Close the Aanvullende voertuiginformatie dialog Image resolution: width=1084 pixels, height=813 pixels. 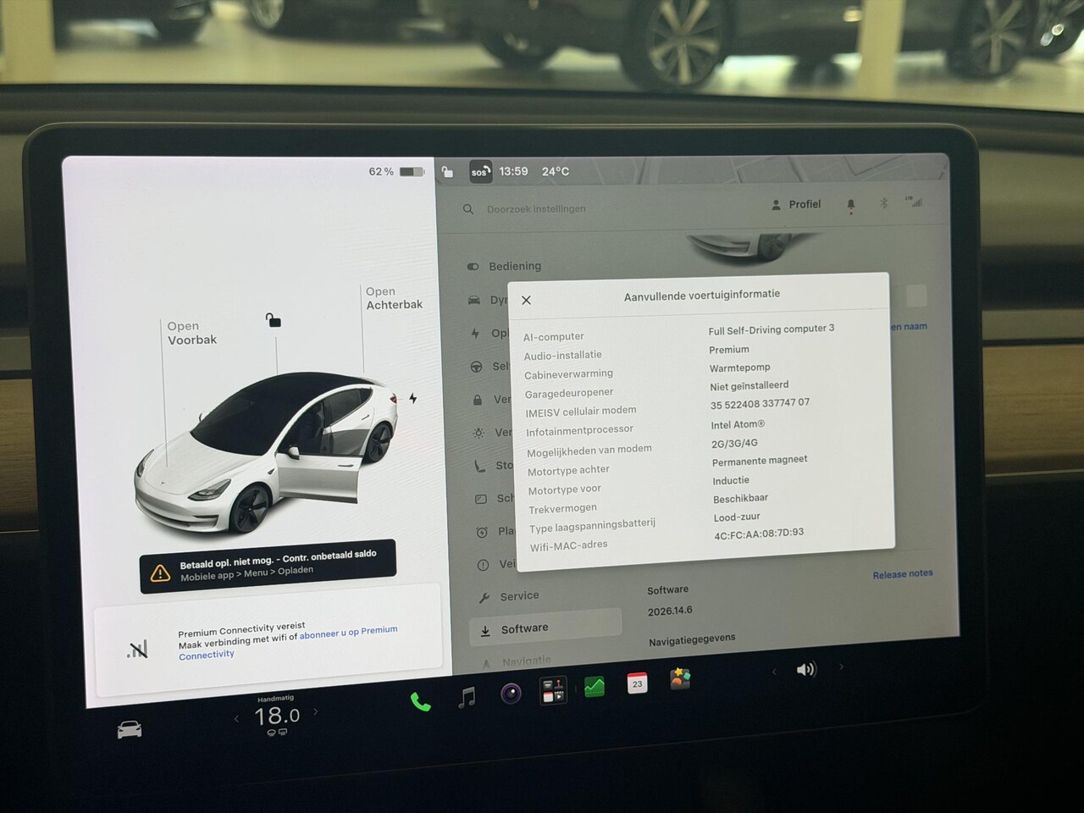tap(526, 300)
